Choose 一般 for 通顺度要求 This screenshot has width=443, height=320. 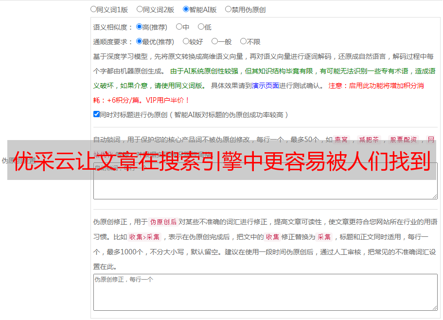214,41
